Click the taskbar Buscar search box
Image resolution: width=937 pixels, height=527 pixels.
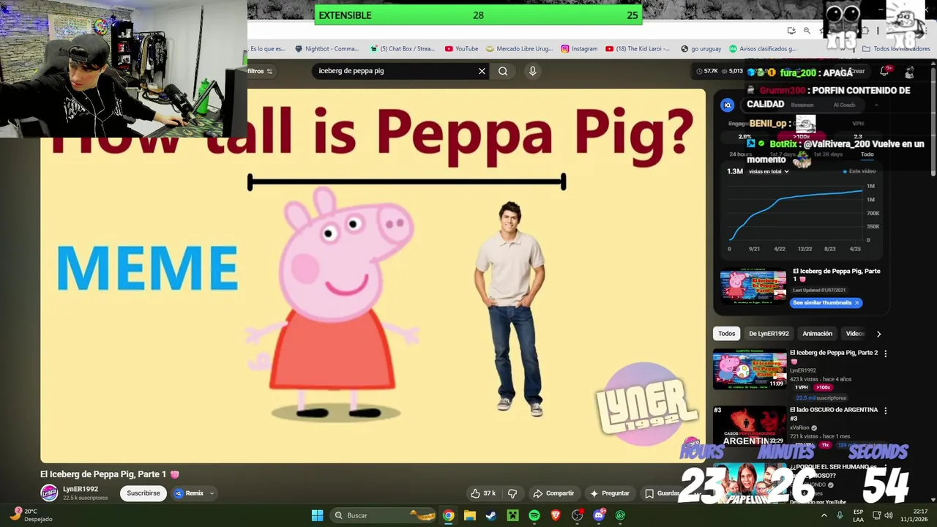(383, 515)
